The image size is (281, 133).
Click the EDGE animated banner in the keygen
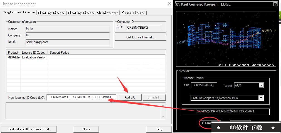tap(226, 39)
